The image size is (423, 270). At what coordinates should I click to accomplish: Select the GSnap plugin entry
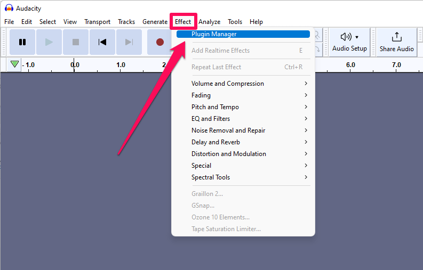[x=243, y=206]
